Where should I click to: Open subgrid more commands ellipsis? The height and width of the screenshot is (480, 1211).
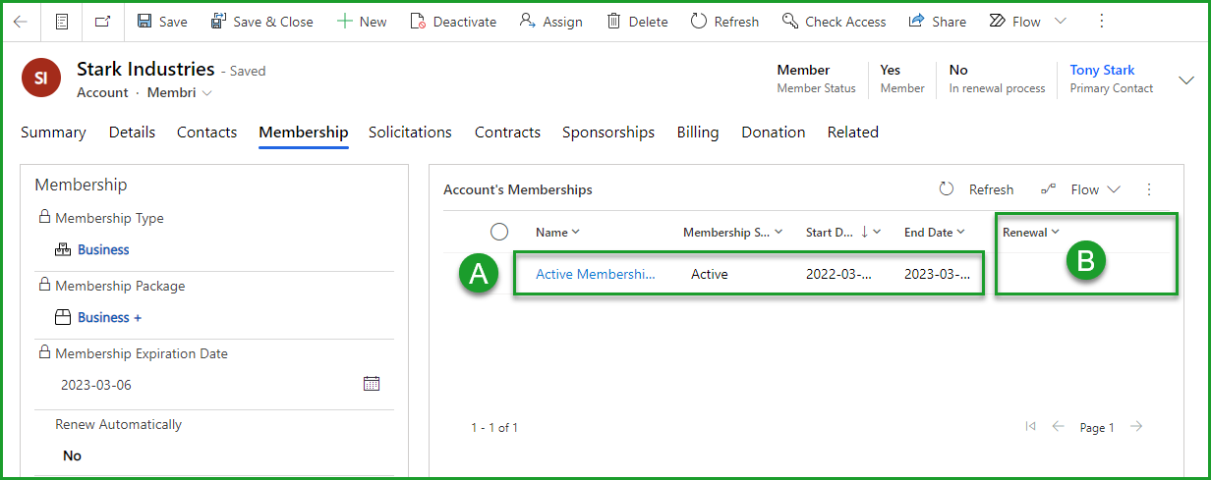tap(1149, 189)
